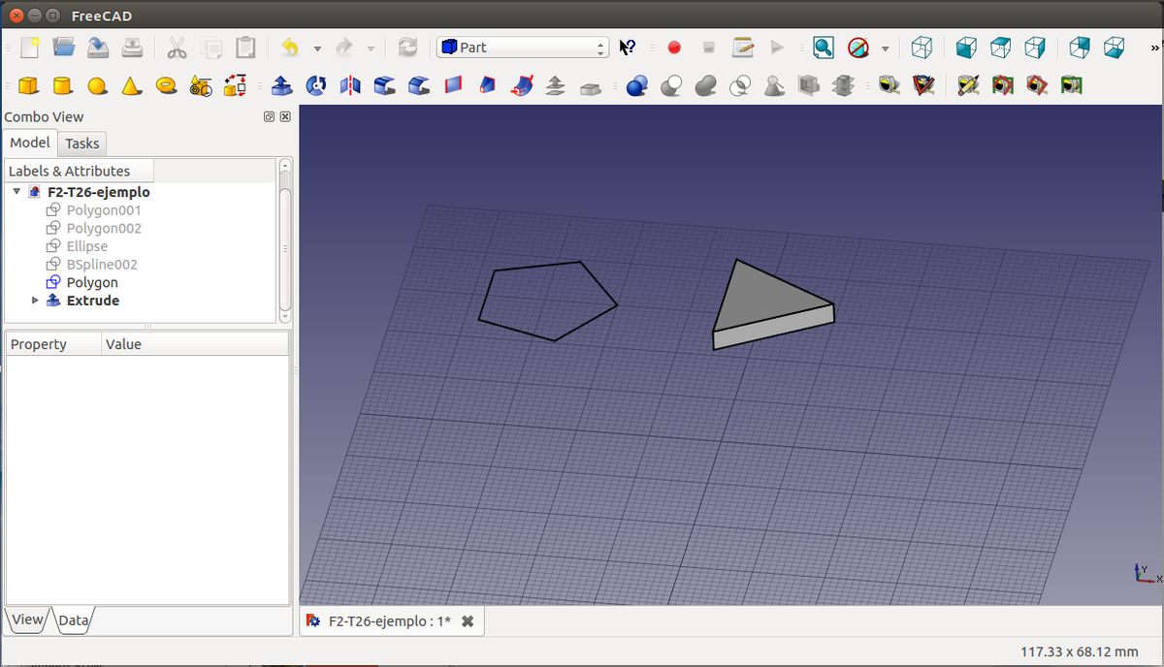Choose the Mirror tool icon
Screen dimensions: 1164x667
tap(349, 86)
